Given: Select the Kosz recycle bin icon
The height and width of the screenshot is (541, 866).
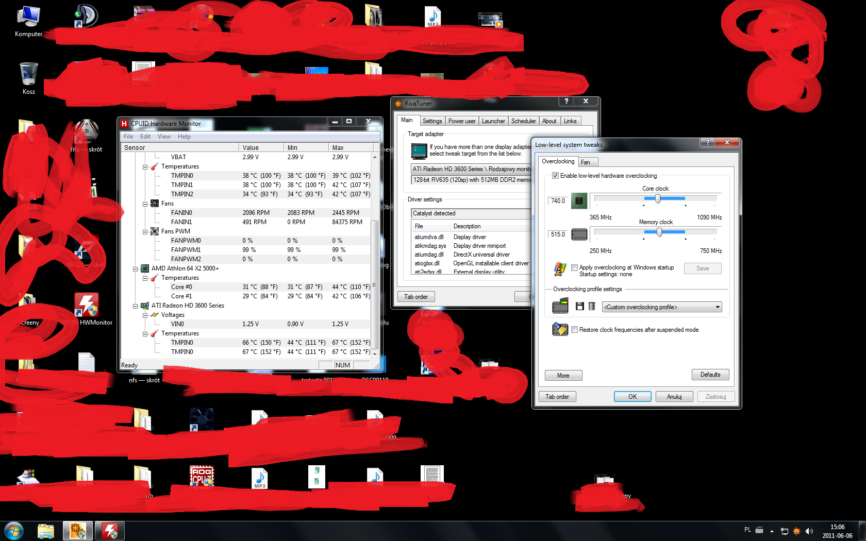Looking at the screenshot, I should point(28,78).
